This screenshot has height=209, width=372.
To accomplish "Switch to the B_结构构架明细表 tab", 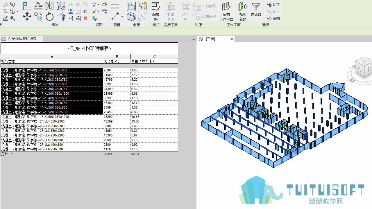I will coord(22,39).
